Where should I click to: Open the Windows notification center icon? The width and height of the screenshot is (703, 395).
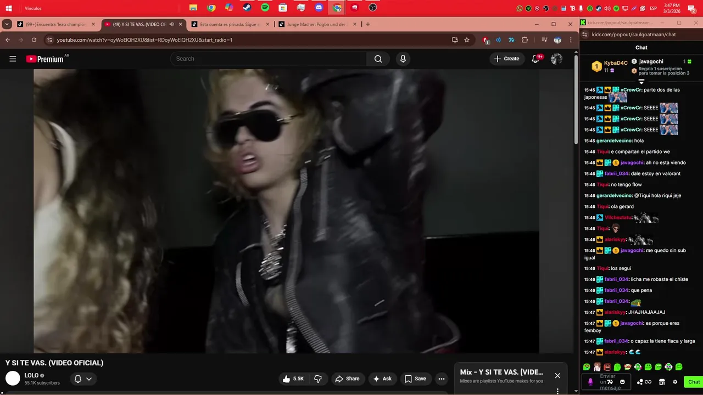tap(691, 8)
